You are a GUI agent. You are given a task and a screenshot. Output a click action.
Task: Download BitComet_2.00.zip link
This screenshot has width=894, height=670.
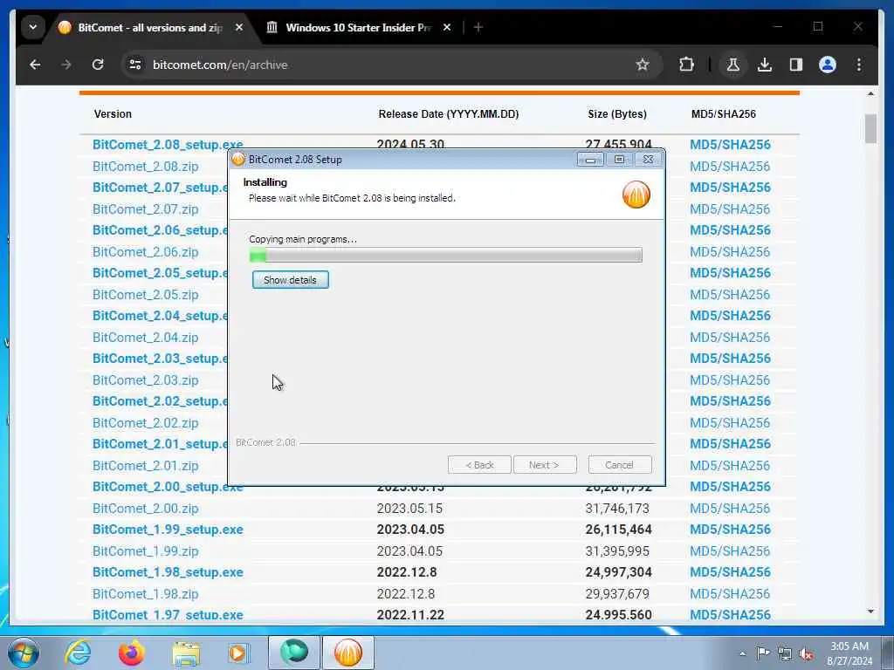pos(146,509)
